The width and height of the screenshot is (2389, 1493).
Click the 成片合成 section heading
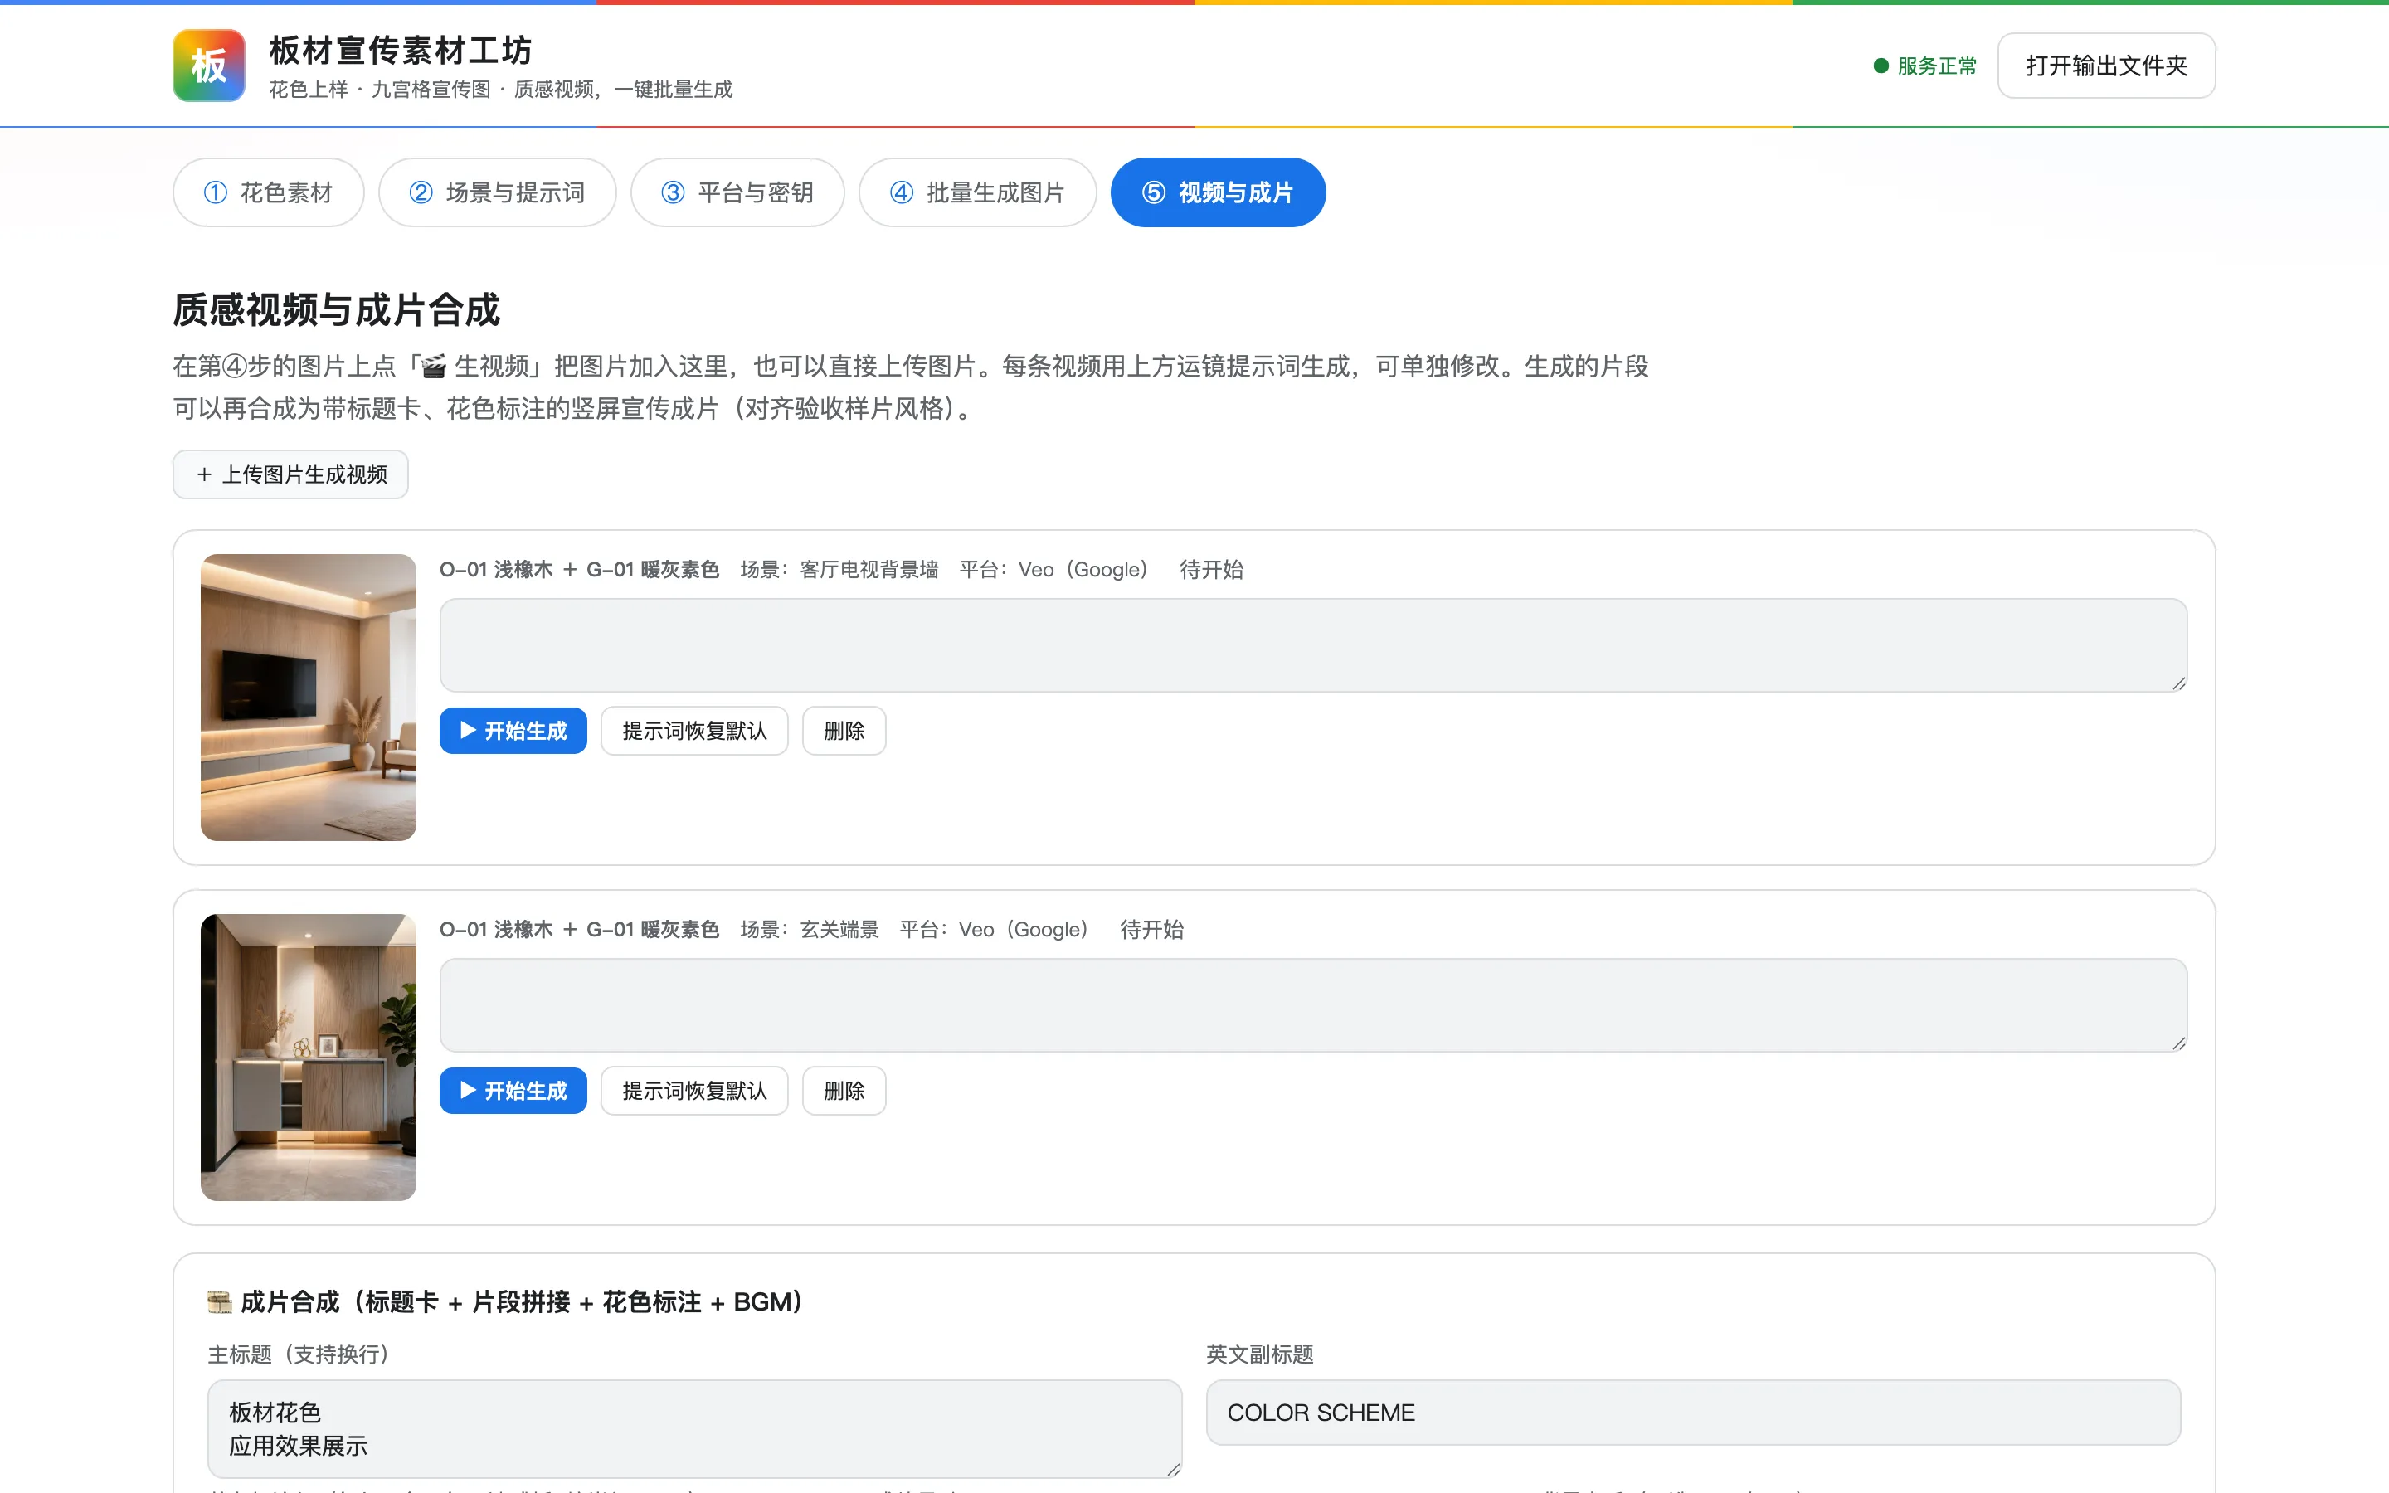508,1302
